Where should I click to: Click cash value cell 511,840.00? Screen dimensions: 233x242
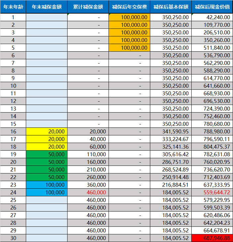click(212, 48)
